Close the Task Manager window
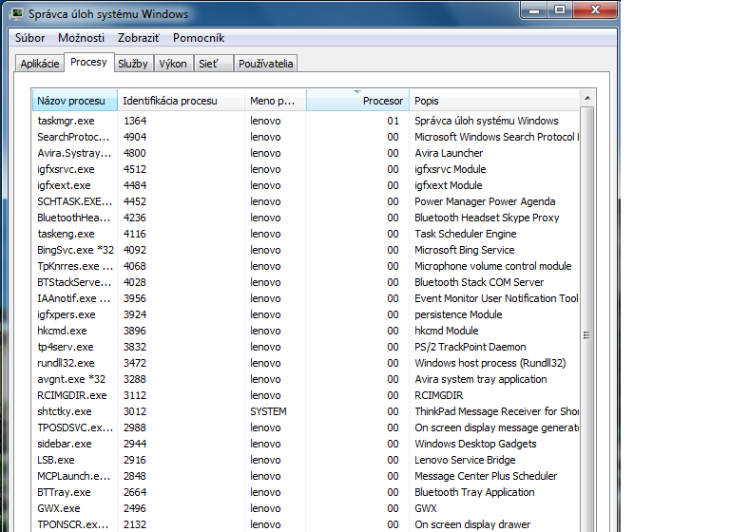The height and width of the screenshot is (532, 730). [x=595, y=10]
